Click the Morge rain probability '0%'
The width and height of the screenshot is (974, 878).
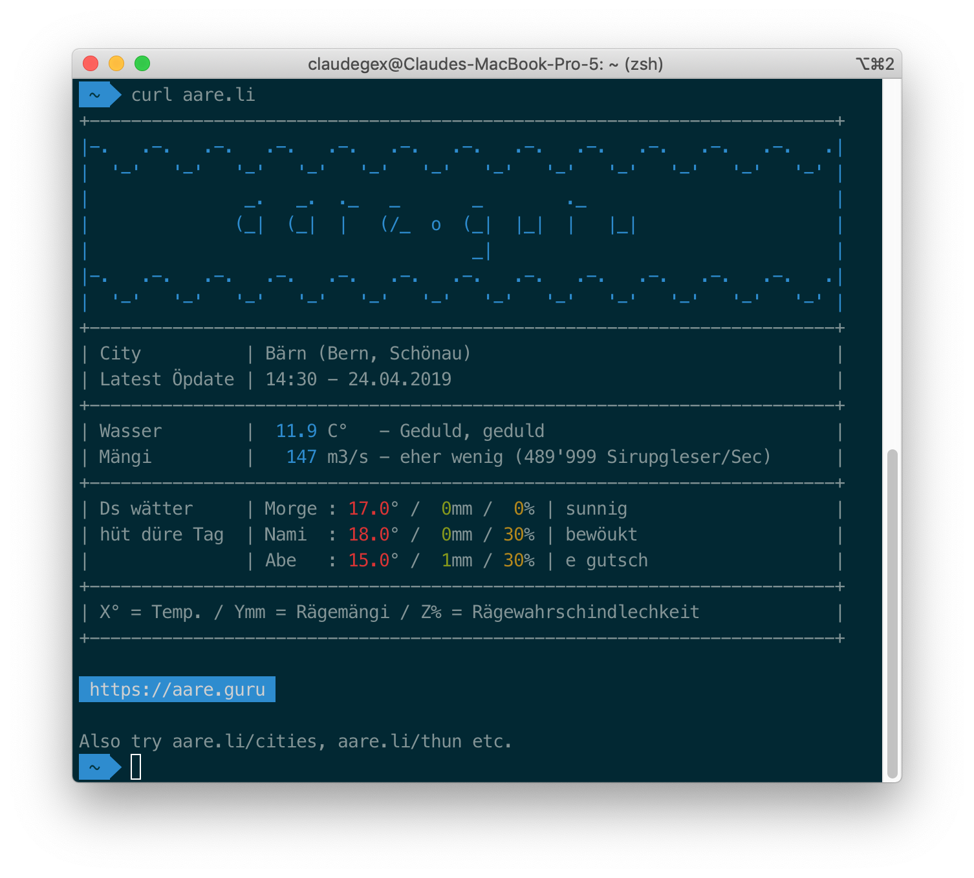pos(524,509)
